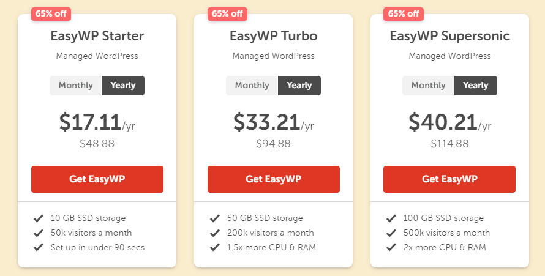Switch EasyWP Supersonic billing to Monthly
The width and height of the screenshot is (545, 276).
[428, 86]
